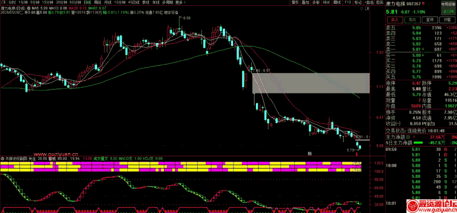Click the 统计 statistics button
Viewport: 457px width, 213px height.
tap(326, 2)
